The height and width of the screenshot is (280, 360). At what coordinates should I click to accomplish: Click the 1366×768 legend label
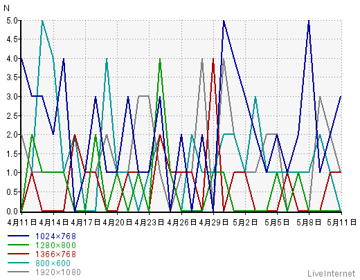tap(55, 254)
